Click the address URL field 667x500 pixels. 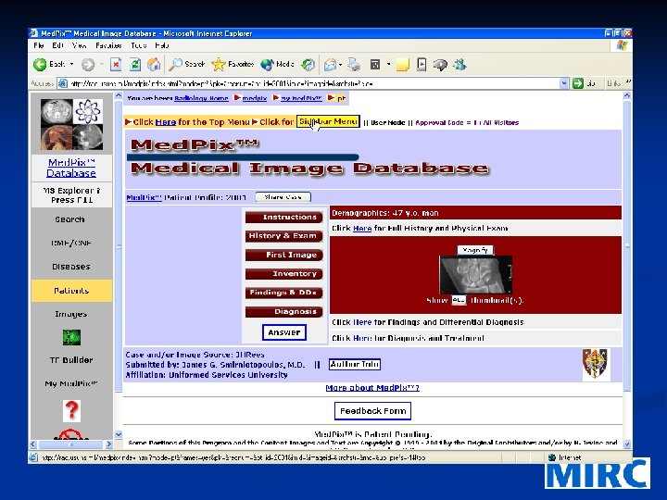314,83
